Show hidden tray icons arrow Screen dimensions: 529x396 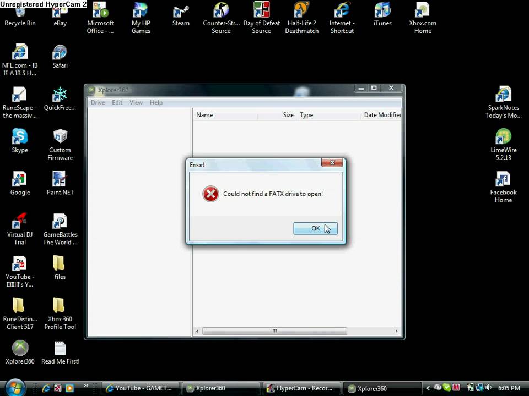428,388
